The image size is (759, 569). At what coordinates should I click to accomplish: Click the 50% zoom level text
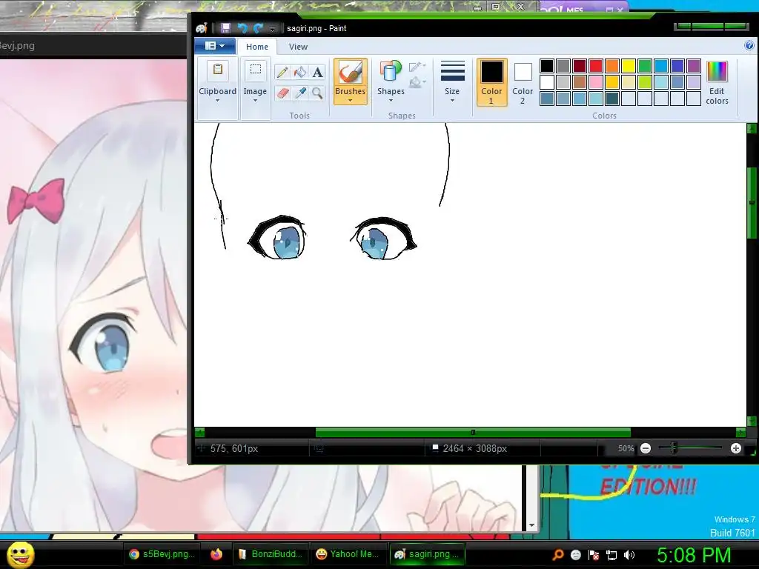(626, 448)
